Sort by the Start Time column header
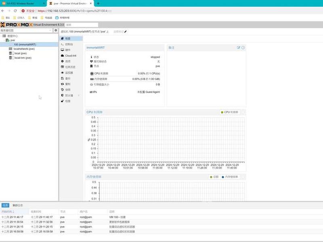Image resolution: width=323 pixels, height=242 pixels. [x=15, y=211]
